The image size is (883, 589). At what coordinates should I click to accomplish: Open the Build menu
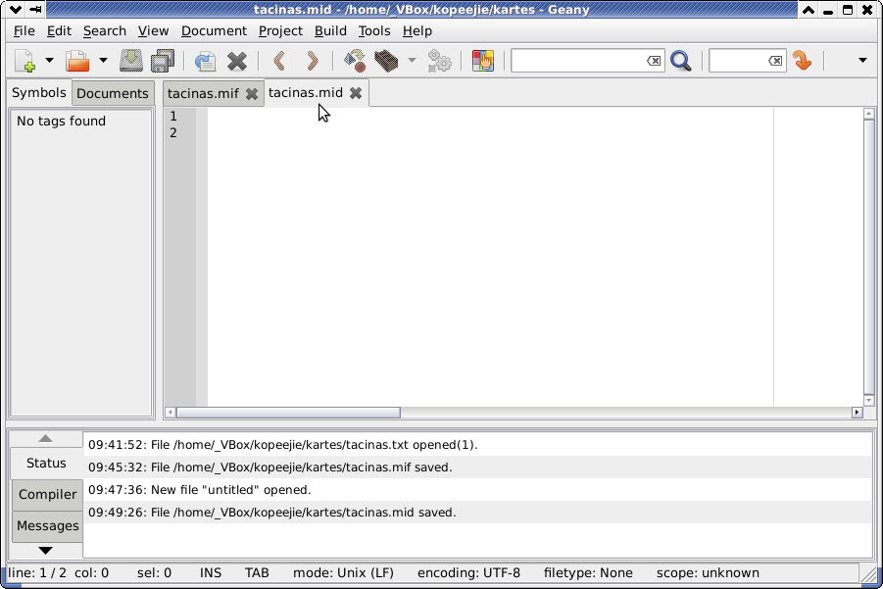pyautogui.click(x=330, y=31)
